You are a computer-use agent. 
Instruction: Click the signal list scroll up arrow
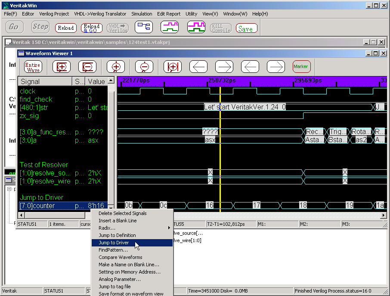click(111, 81)
